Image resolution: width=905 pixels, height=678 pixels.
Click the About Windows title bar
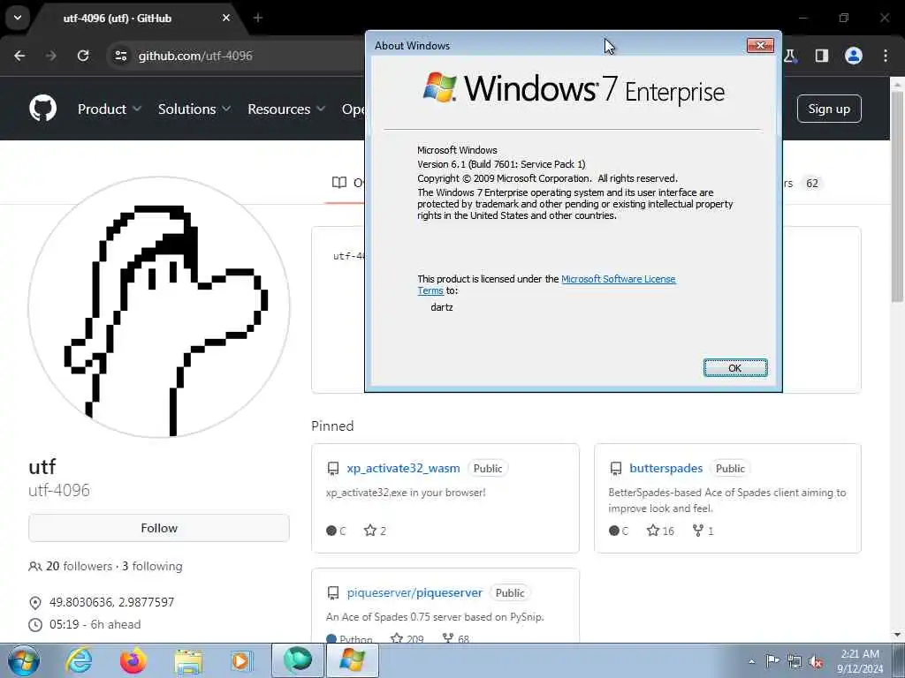[x=557, y=45]
